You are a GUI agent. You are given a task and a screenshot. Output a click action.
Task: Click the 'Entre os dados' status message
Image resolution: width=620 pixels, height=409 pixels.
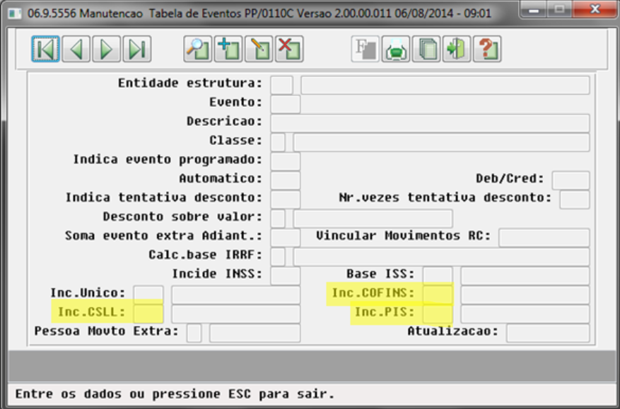[175, 394]
